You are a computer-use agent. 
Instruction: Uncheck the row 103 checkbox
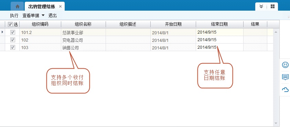[x=13, y=47]
